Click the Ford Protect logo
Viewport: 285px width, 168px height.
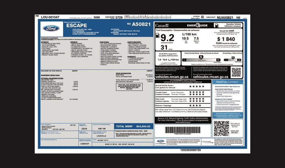click(160, 142)
